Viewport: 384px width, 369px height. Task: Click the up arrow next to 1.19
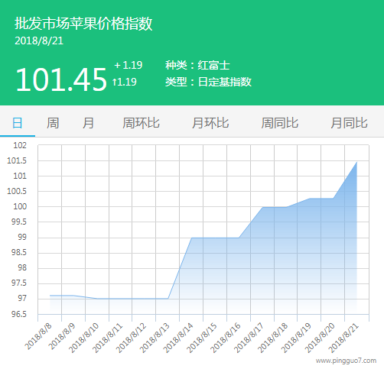click(115, 82)
